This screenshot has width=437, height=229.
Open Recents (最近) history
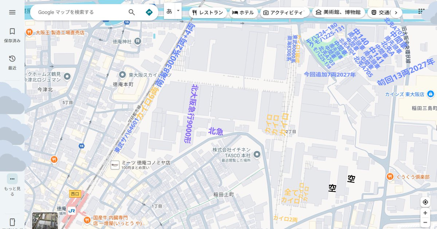pyautogui.click(x=12, y=63)
